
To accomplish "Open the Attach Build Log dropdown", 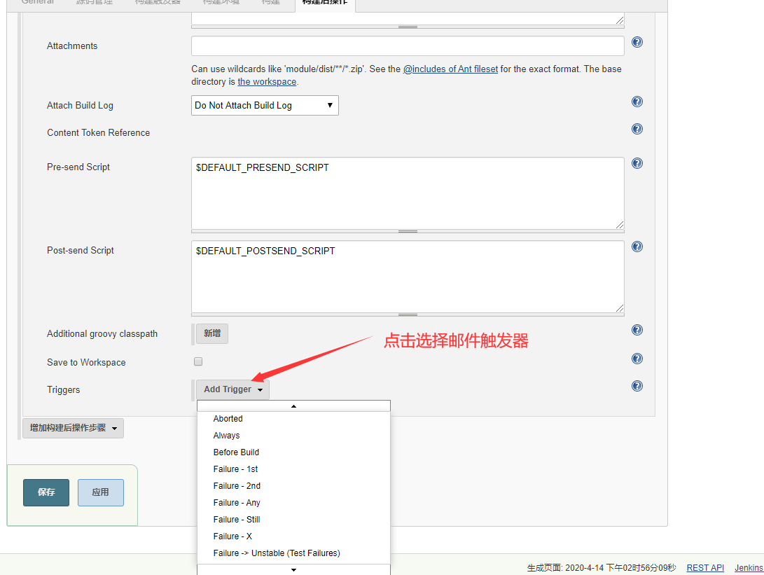I will point(265,106).
